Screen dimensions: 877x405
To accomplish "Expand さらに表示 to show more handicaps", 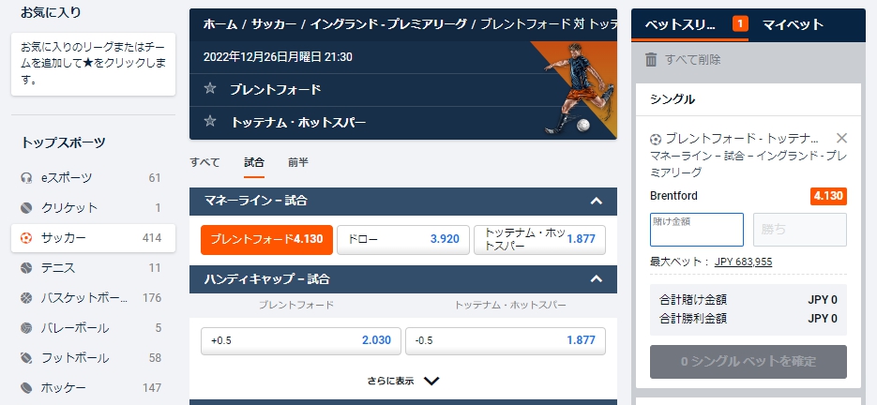I will pyautogui.click(x=403, y=381).
